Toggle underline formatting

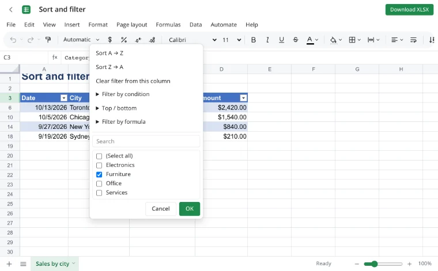pos(281,40)
